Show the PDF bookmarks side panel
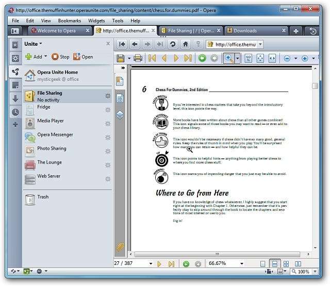330x286 pixels. tap(120, 81)
